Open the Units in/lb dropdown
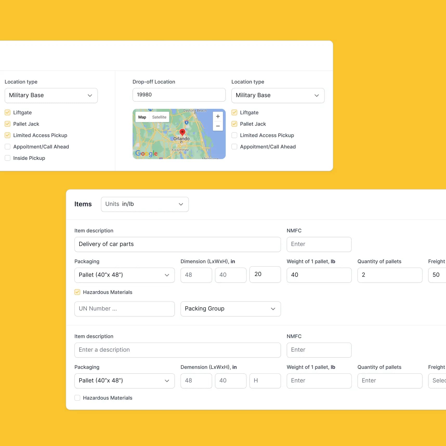Viewport: 446px width, 446px height. pos(145,204)
